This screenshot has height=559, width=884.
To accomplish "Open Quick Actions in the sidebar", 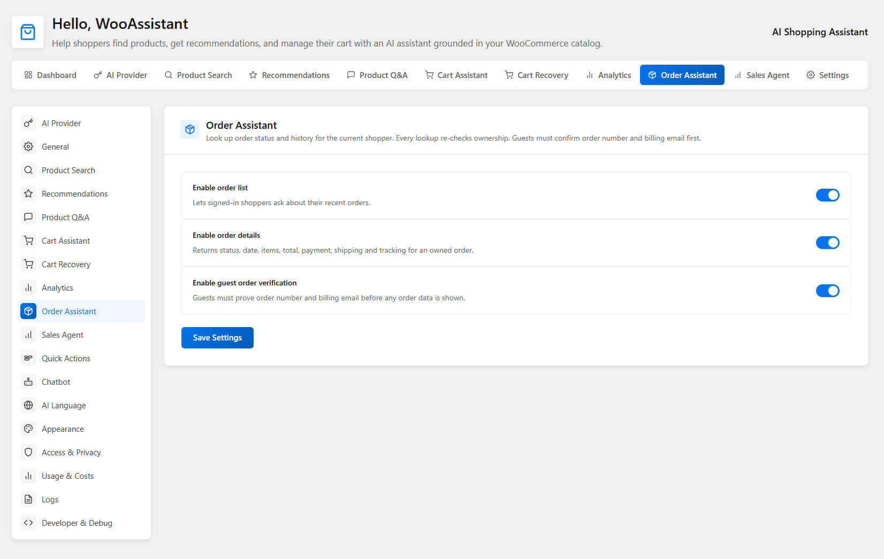I will (x=82, y=358).
